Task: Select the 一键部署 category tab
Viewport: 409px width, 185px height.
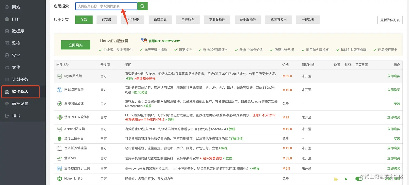Action: click(x=308, y=19)
